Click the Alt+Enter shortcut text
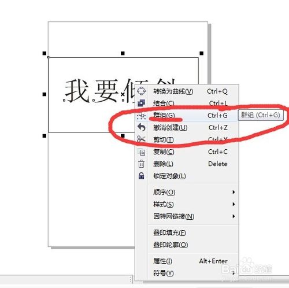 (213, 261)
